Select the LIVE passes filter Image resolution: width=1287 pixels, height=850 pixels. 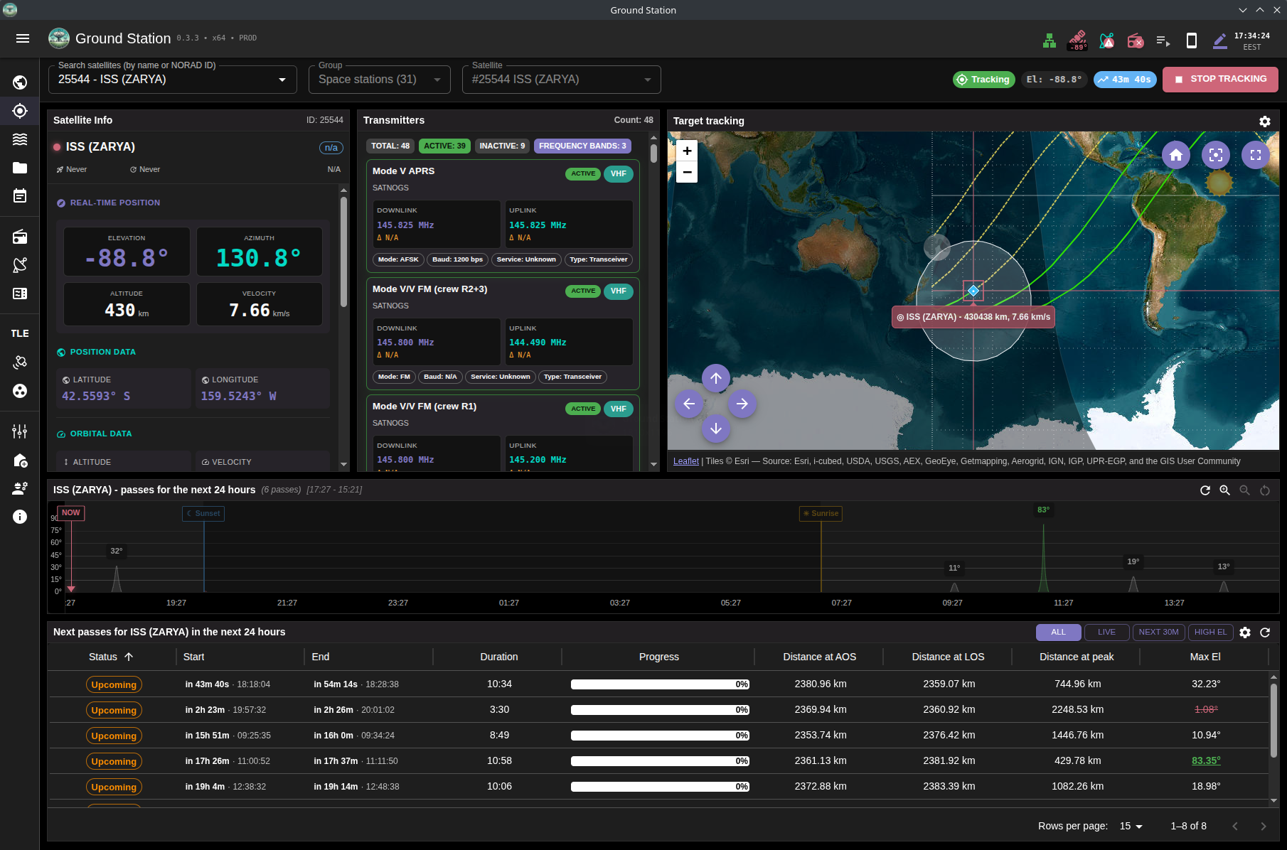[1106, 633]
